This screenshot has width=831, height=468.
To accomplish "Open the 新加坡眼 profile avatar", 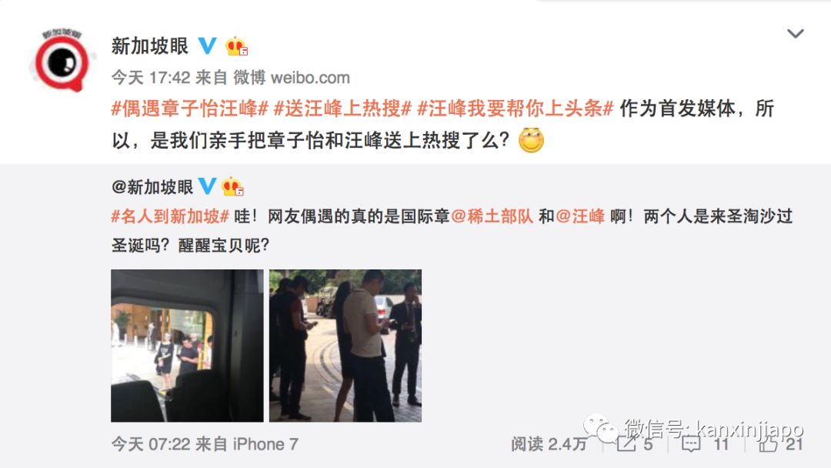I will pos(62,60).
